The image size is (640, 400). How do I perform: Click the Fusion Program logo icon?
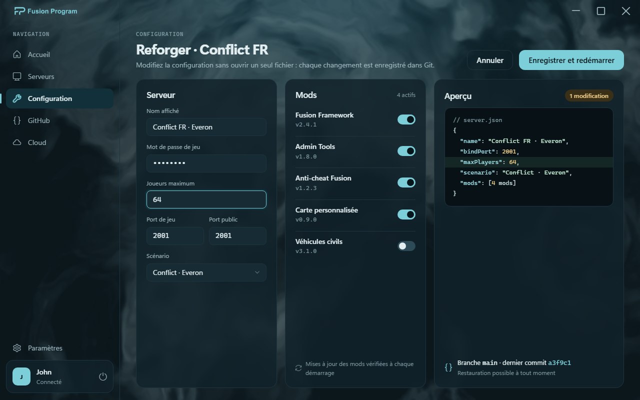pos(19,11)
